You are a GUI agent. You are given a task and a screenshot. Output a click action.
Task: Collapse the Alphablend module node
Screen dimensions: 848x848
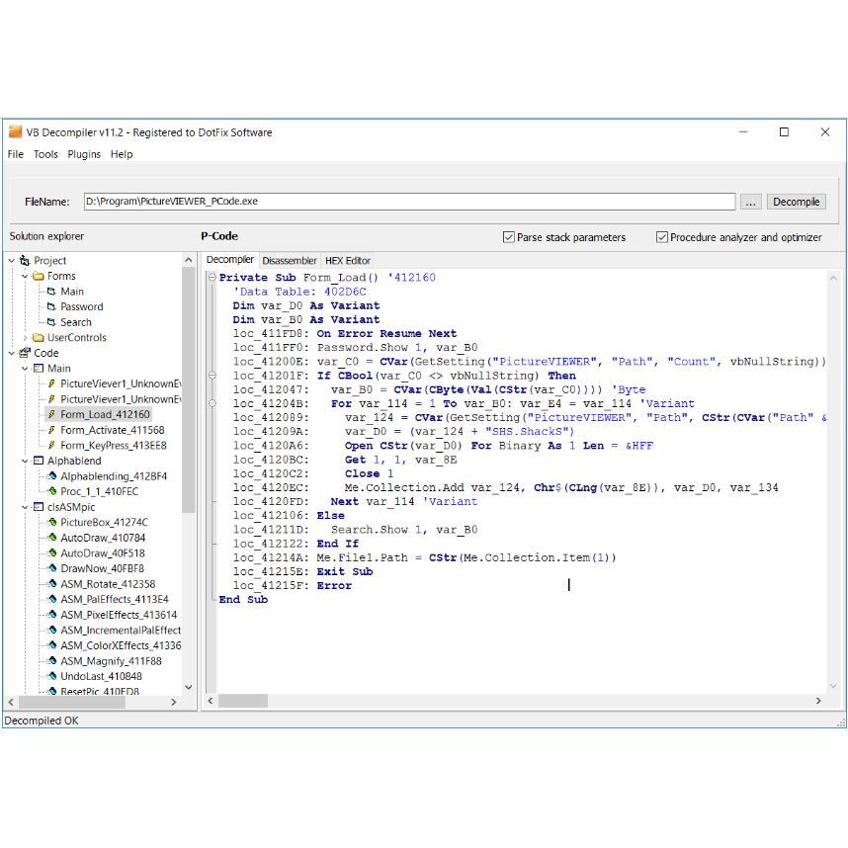click(x=25, y=461)
